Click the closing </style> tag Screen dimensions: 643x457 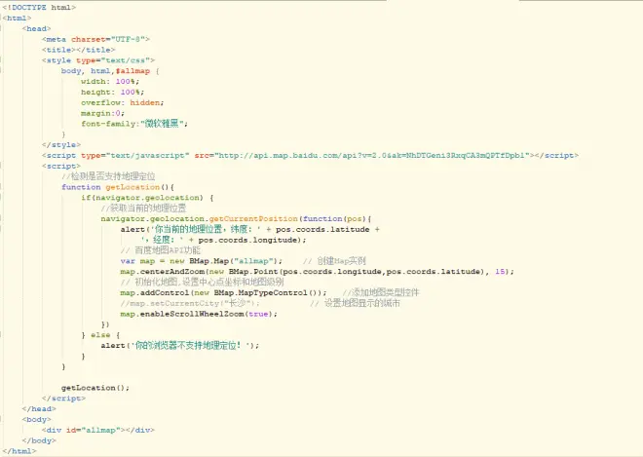pyautogui.click(x=61, y=145)
